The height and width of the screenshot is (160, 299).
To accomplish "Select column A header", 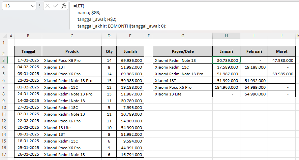I will 11,36.
